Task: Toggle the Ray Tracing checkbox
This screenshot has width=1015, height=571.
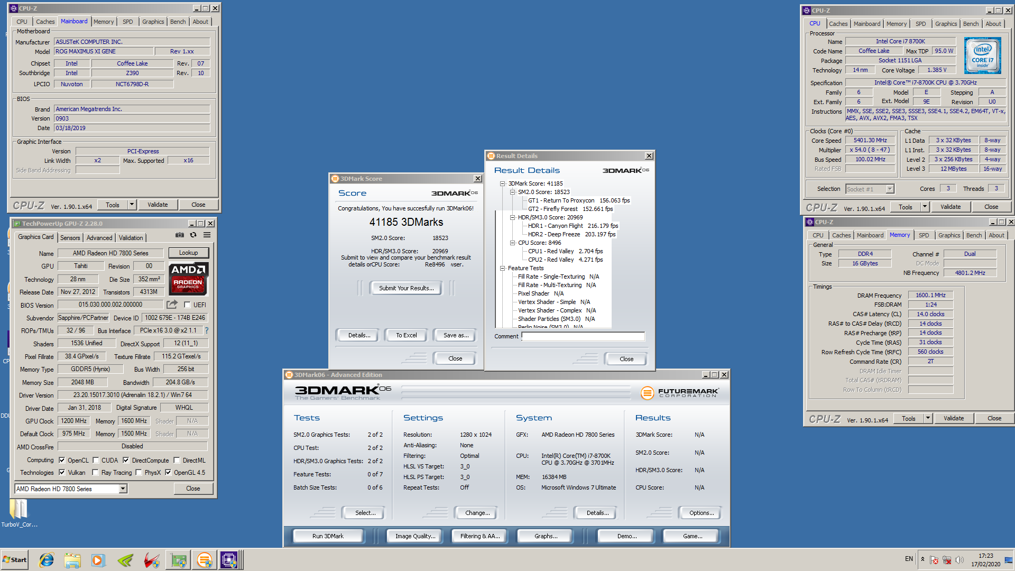Action: click(x=95, y=473)
